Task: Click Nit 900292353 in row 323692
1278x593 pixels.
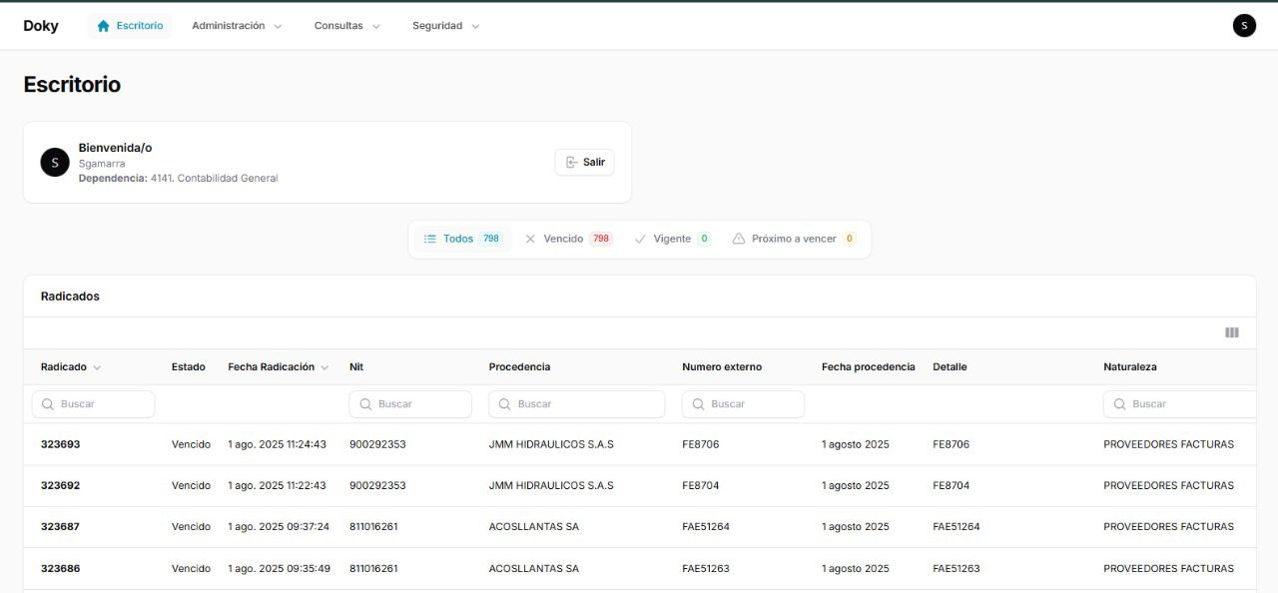Action: [x=377, y=485]
